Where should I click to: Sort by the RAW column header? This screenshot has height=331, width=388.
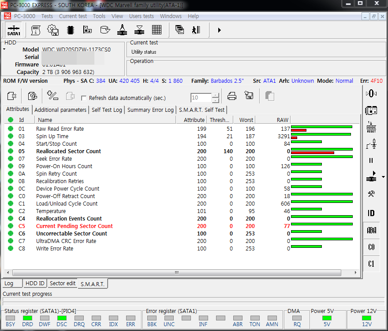coord(272,120)
